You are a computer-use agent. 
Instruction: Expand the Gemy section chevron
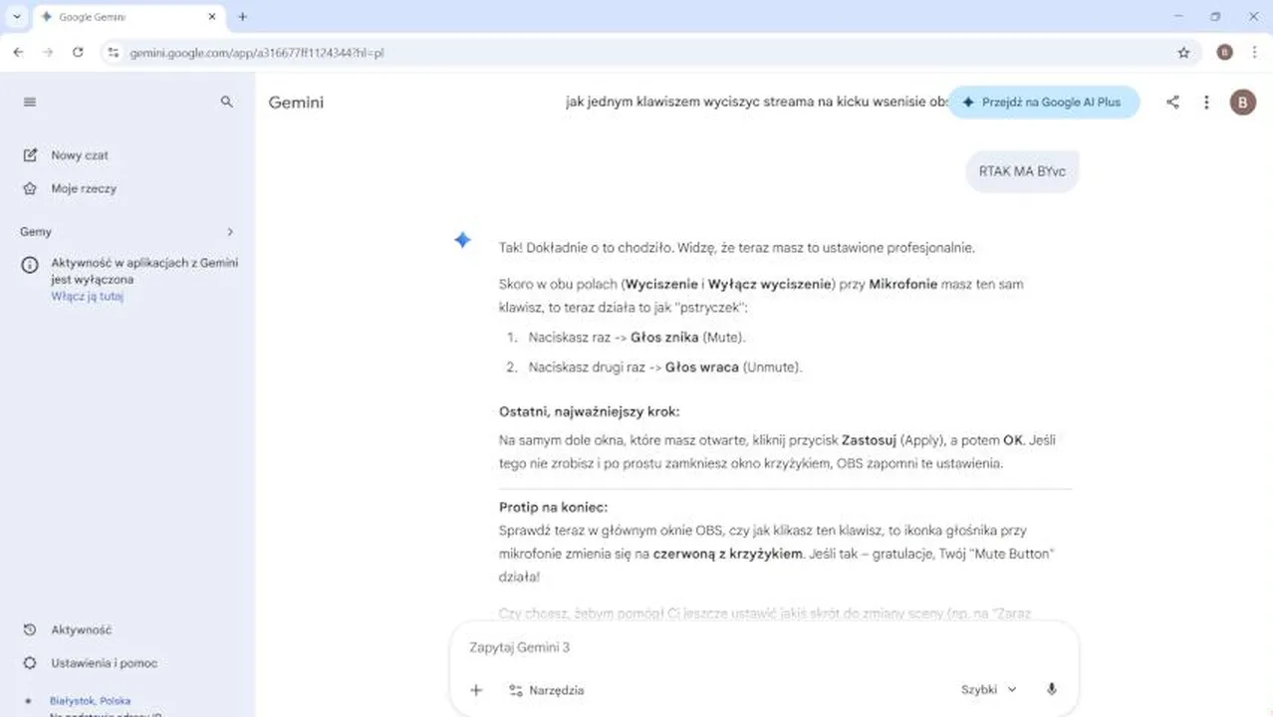click(x=230, y=232)
